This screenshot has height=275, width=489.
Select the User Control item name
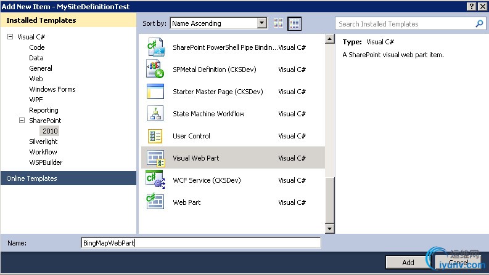pyautogui.click(x=192, y=136)
